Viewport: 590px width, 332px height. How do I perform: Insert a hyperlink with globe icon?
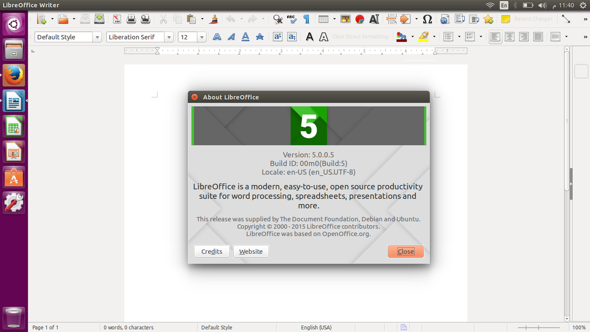tap(445, 19)
